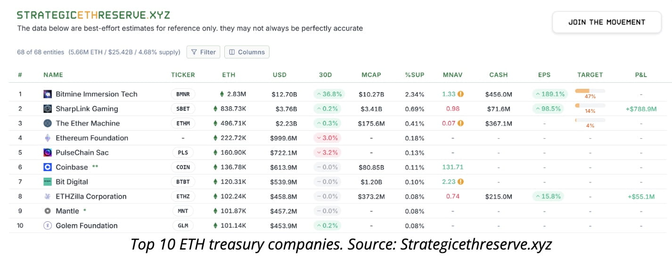This screenshot has height=266, width=672.
Task: Click the Coinbase logo icon
Action: (47, 167)
